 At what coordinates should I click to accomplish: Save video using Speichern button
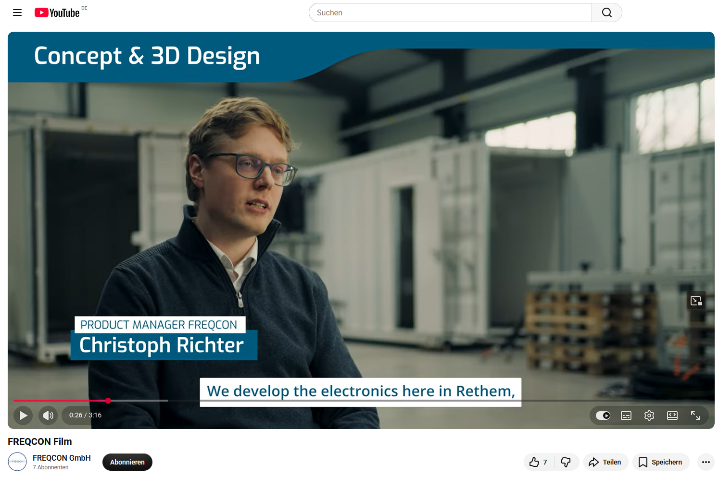point(660,462)
